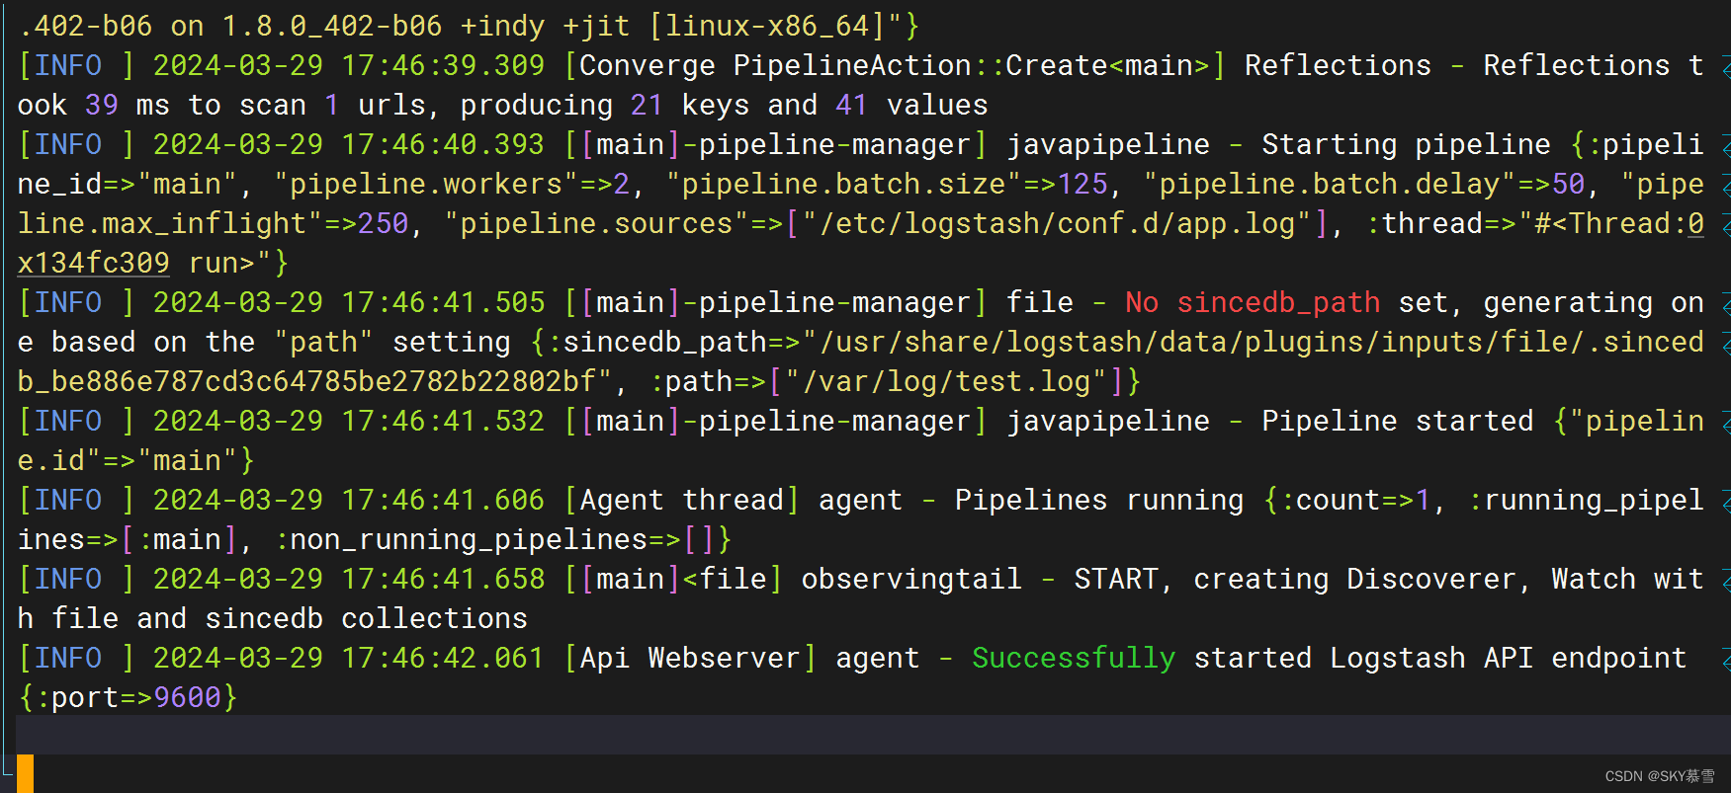The width and height of the screenshot is (1731, 793).
Task: Click the timestamp 17:46:39.309
Action: coord(443,65)
